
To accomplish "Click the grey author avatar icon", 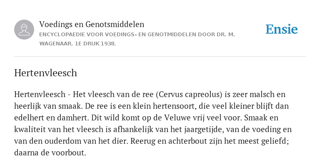I will tap(24, 30).
